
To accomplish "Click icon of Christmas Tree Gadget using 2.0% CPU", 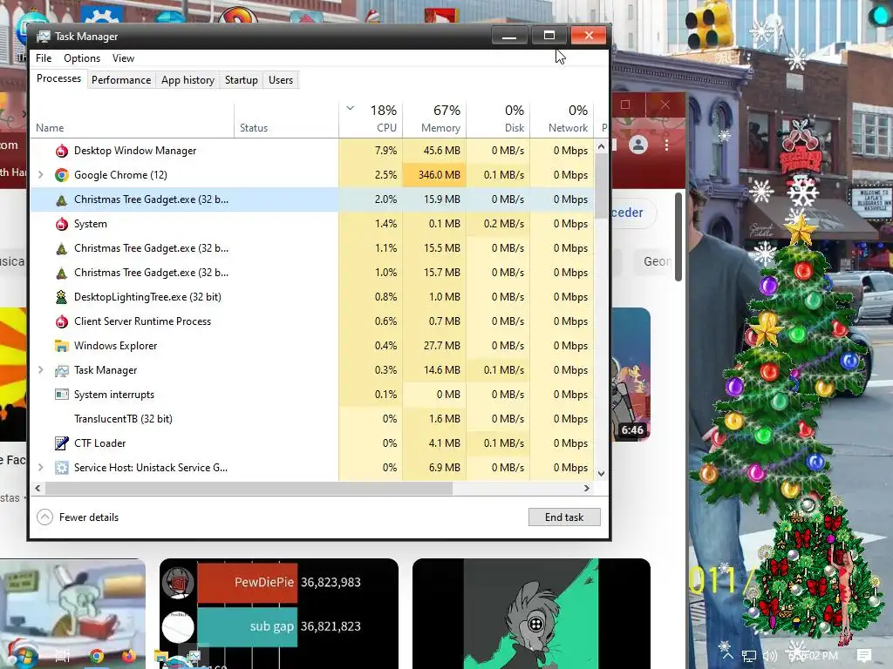I will pos(62,199).
